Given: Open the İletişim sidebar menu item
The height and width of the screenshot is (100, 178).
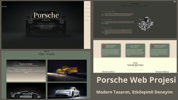Looking at the screenshot, I should tap(87, 20).
